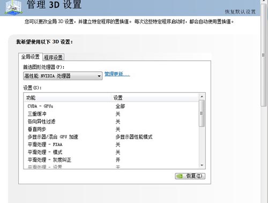The height and width of the screenshot is (203, 268).
Task: Select the 各向异性过滤 setting row
Action: click(x=111, y=121)
